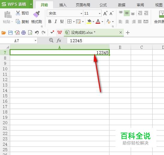Click the Select All corner triangle
This screenshot has height=155, width=164.
pos(7,47)
